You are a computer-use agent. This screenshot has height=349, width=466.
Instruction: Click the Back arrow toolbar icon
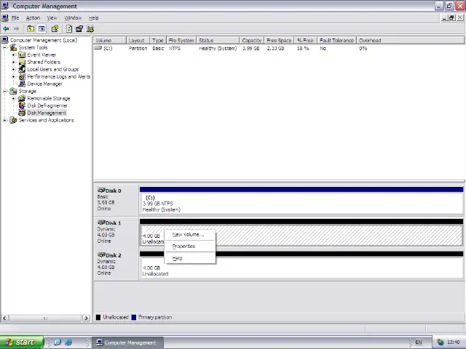[x=6, y=29]
